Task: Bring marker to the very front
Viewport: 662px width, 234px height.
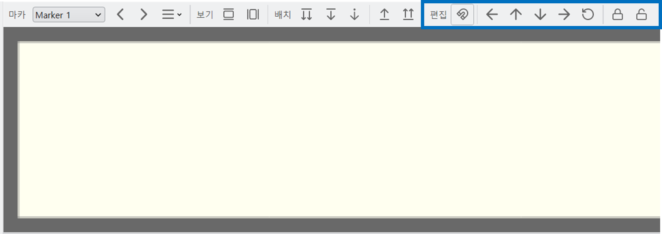Action: pos(408,14)
